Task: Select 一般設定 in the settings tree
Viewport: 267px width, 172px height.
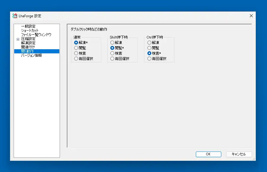Action: [x=28, y=26]
